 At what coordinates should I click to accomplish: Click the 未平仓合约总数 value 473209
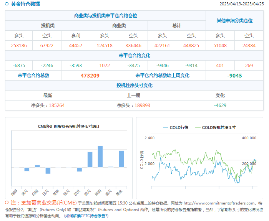pos(90,76)
